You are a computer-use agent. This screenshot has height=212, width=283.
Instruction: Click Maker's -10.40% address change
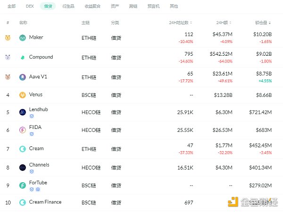point(186,42)
